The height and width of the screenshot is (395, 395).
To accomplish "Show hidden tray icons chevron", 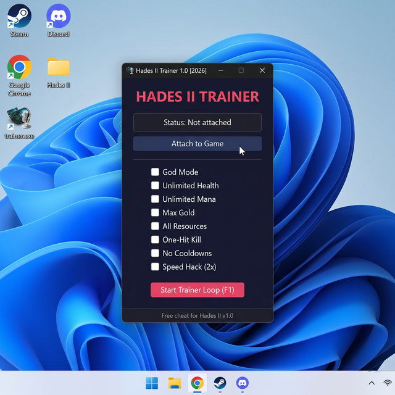I will point(372,383).
